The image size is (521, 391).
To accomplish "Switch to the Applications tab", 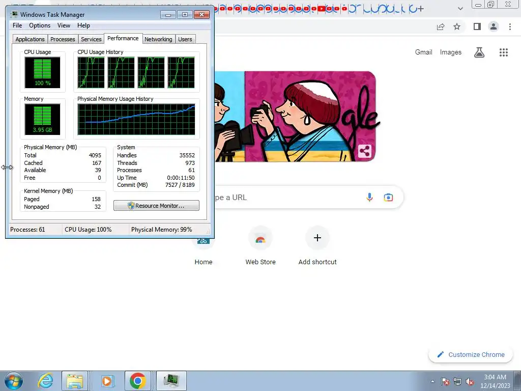I will click(30, 39).
